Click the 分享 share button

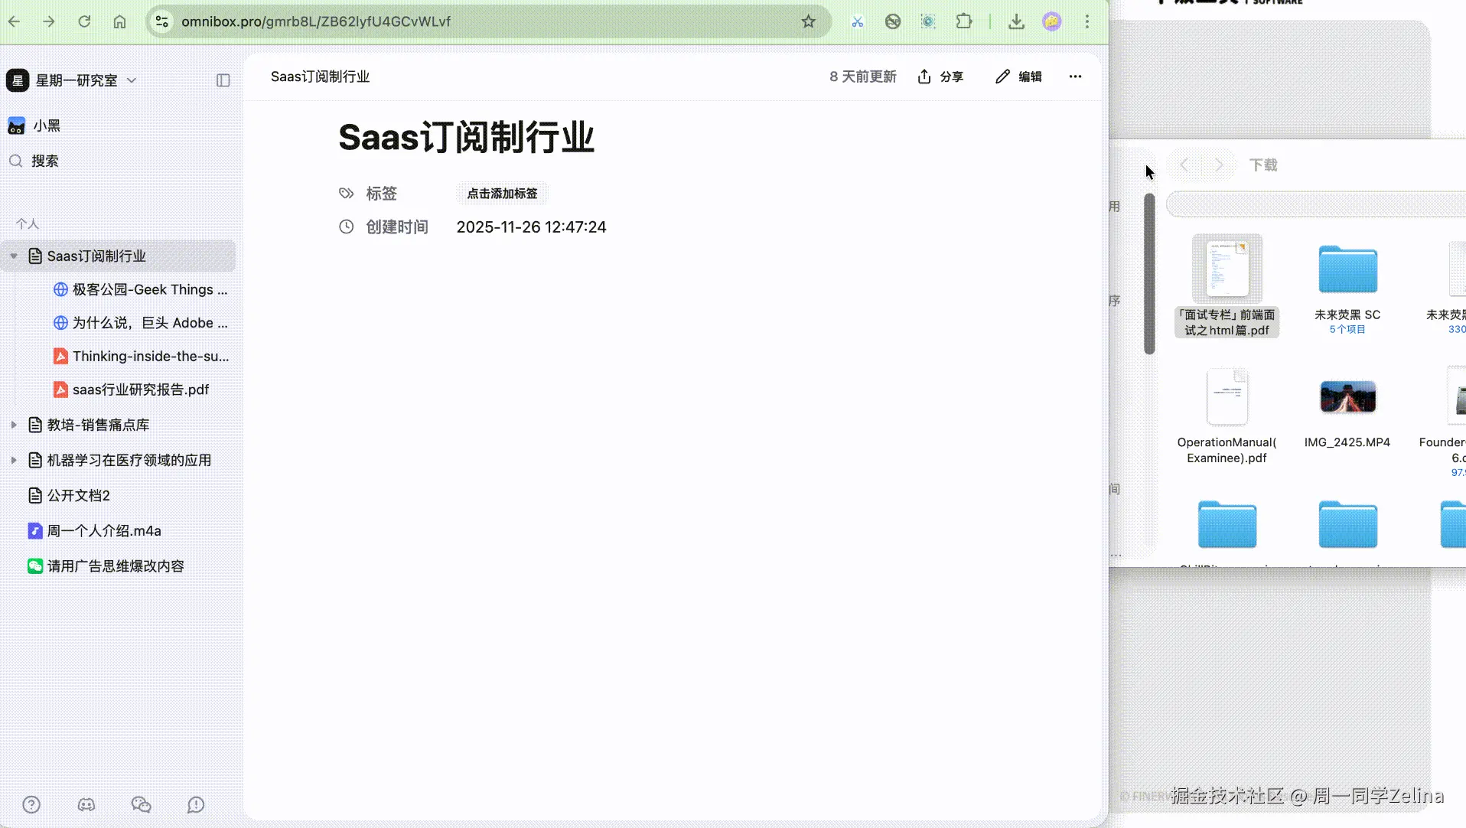(940, 77)
